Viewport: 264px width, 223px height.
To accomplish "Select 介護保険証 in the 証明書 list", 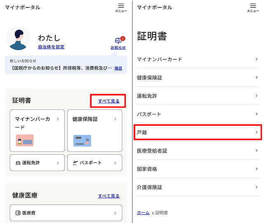I will tap(198, 187).
